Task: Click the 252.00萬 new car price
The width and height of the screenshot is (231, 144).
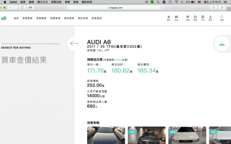Action: [x=96, y=85]
